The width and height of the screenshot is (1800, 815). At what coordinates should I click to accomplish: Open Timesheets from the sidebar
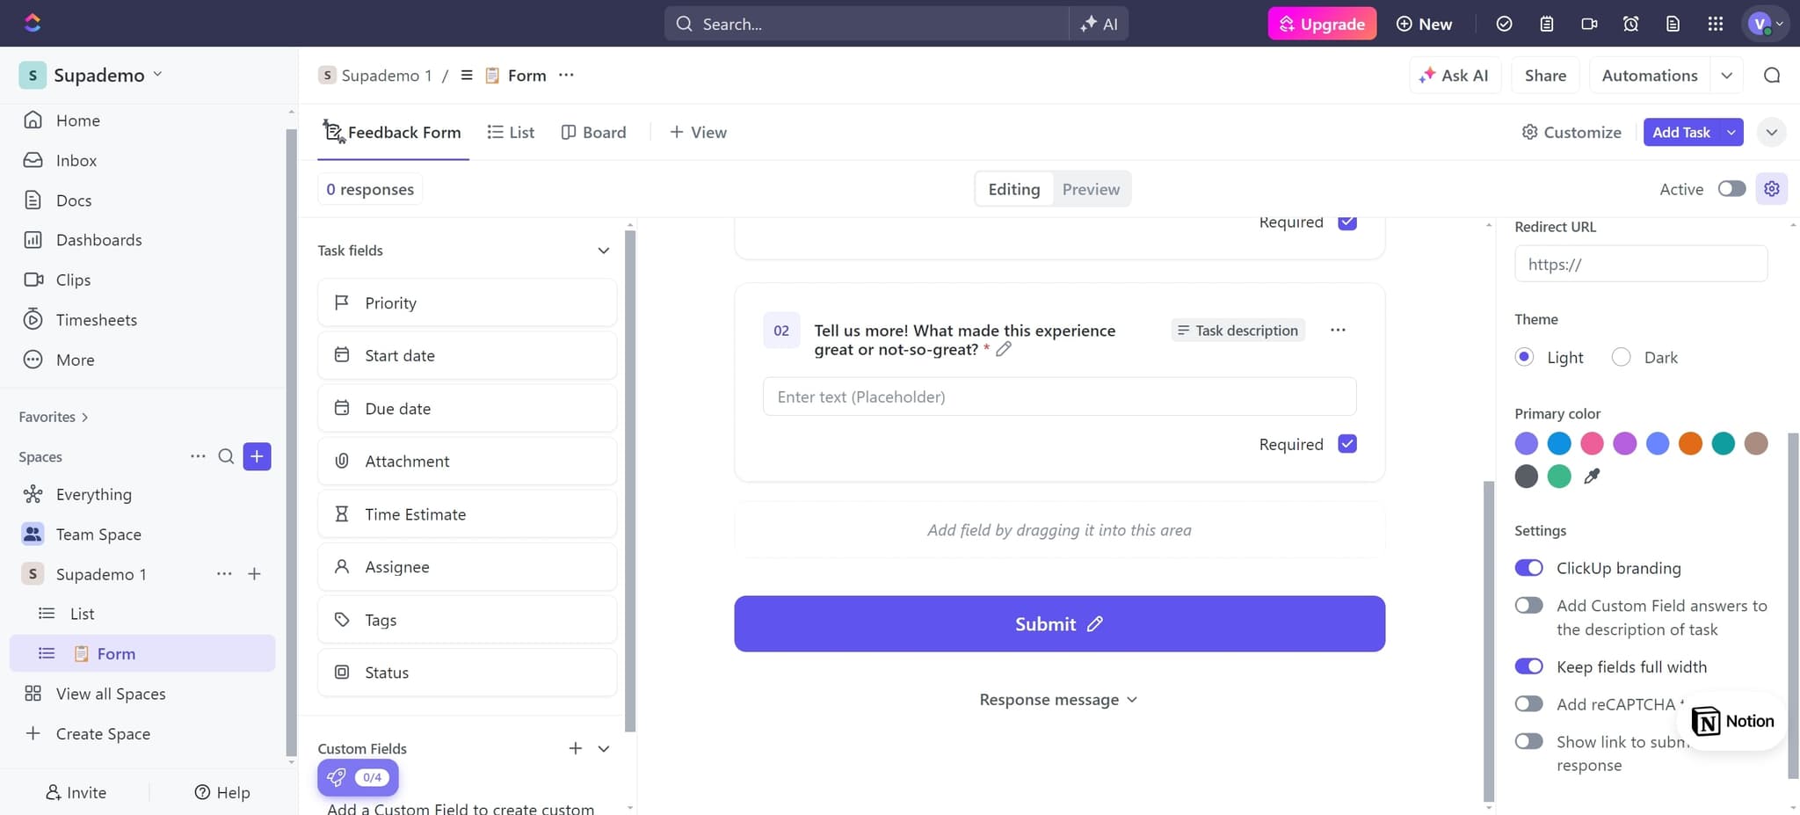[x=96, y=319]
